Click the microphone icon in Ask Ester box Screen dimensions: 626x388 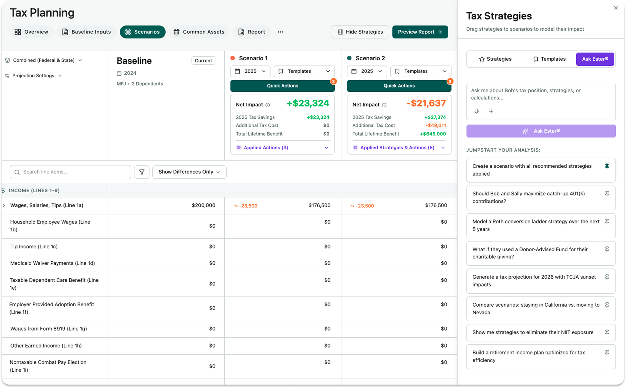click(x=477, y=111)
